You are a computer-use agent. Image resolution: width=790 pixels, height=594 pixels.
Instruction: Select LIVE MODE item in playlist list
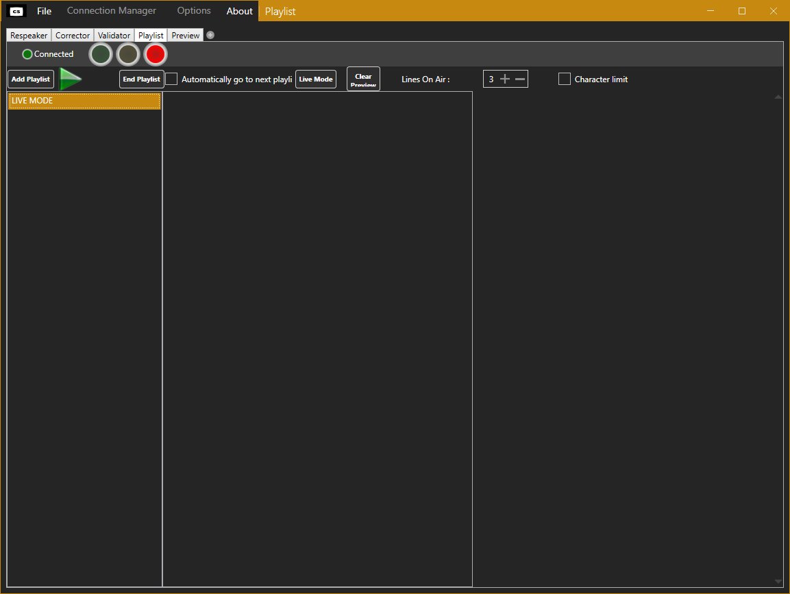click(84, 101)
